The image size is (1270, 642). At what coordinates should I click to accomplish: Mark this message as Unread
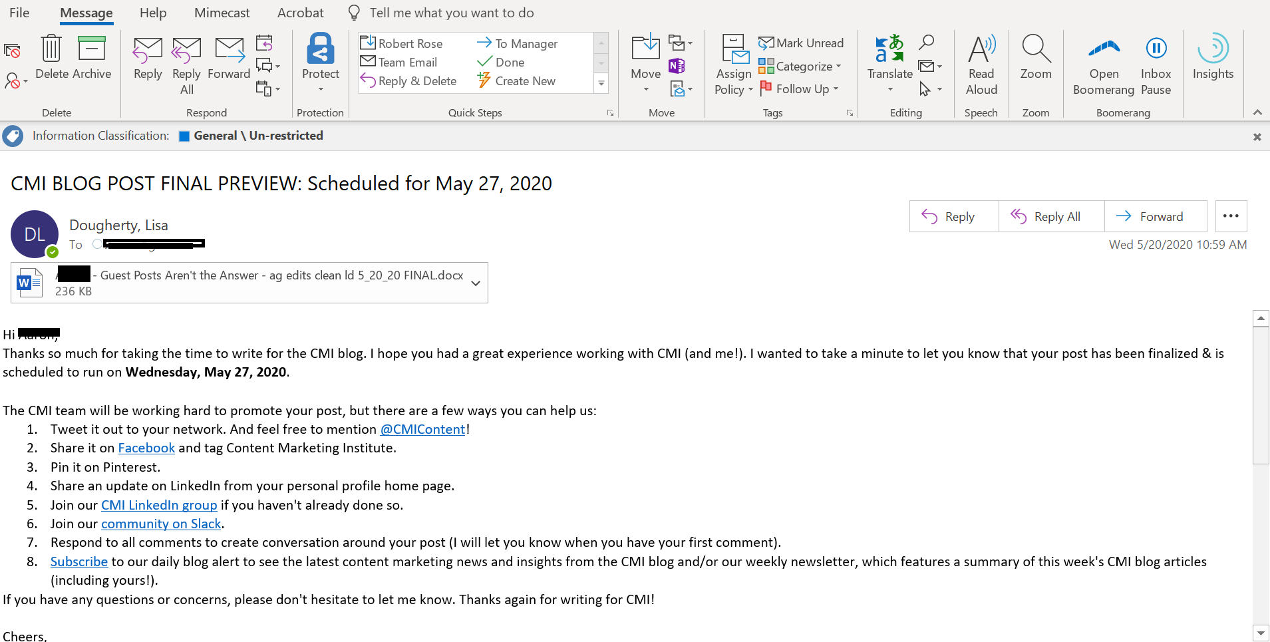tap(801, 43)
